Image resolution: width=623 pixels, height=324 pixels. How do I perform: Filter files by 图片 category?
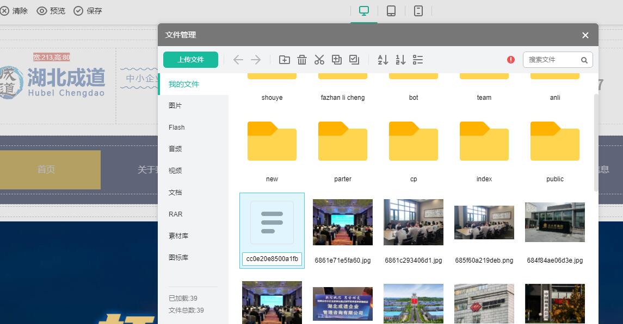[x=194, y=105]
